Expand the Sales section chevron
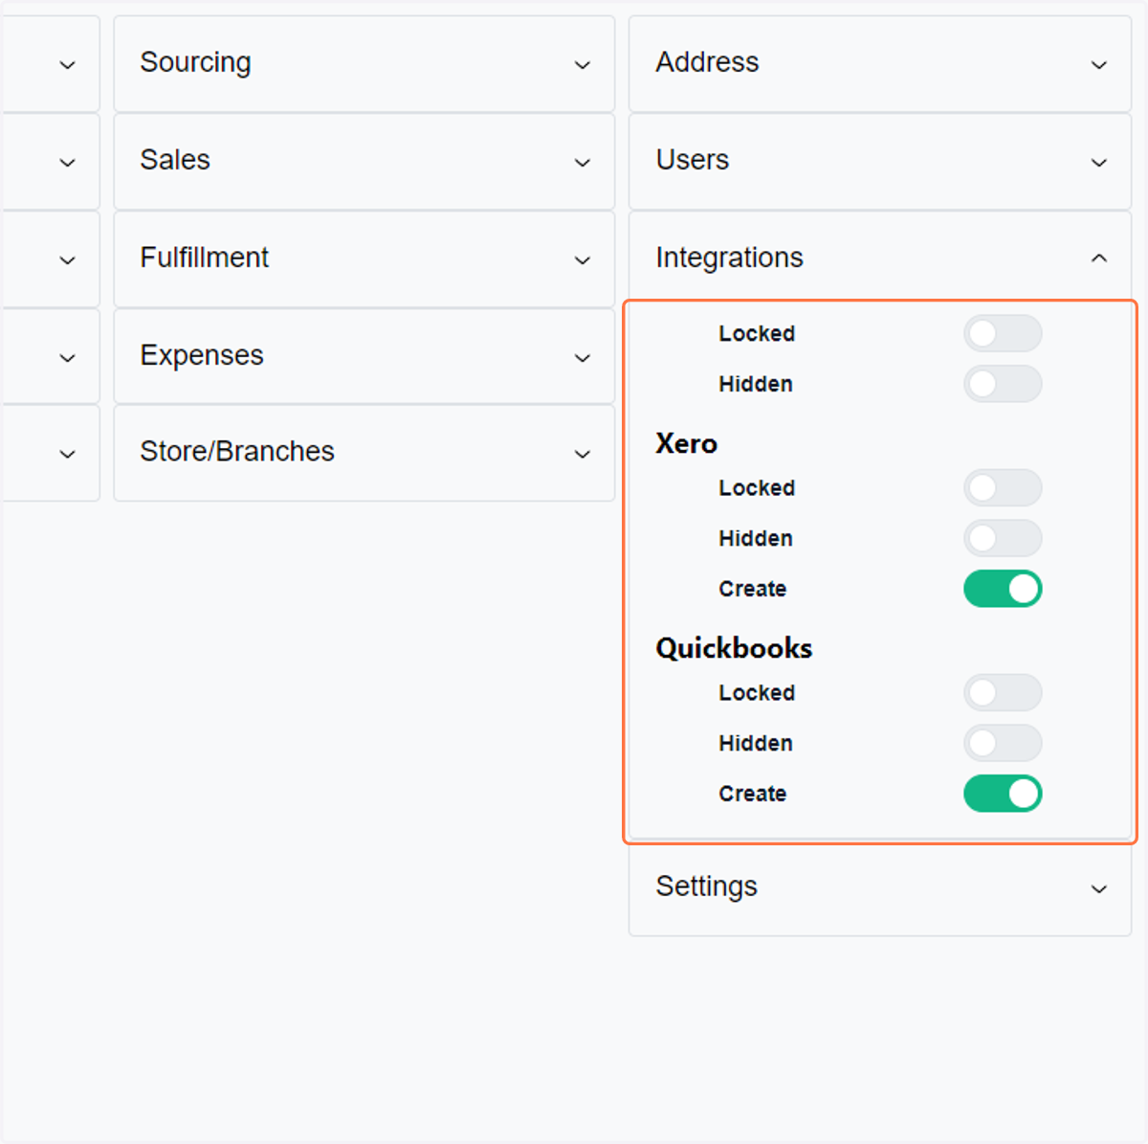1148x1144 pixels. coord(582,163)
